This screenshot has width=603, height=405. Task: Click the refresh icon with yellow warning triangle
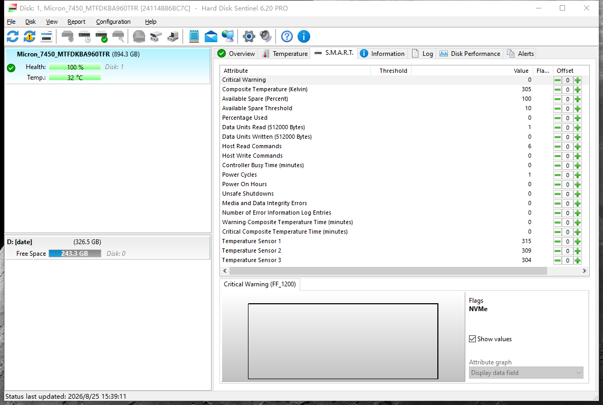pos(30,36)
